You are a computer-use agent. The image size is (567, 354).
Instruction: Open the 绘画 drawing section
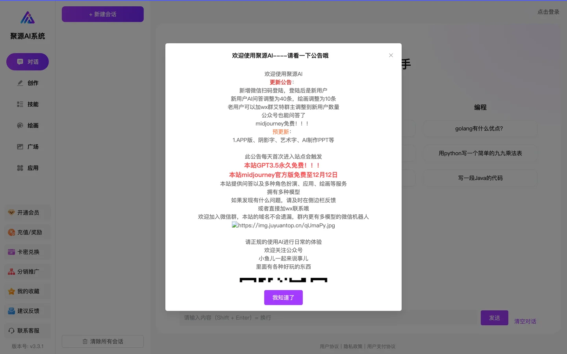(x=28, y=125)
